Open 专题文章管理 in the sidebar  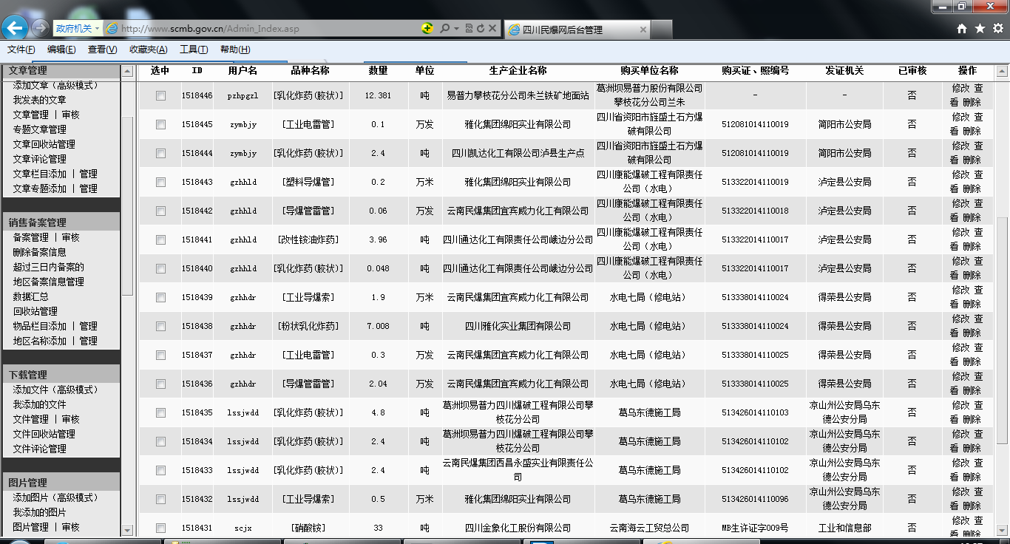tap(39, 129)
